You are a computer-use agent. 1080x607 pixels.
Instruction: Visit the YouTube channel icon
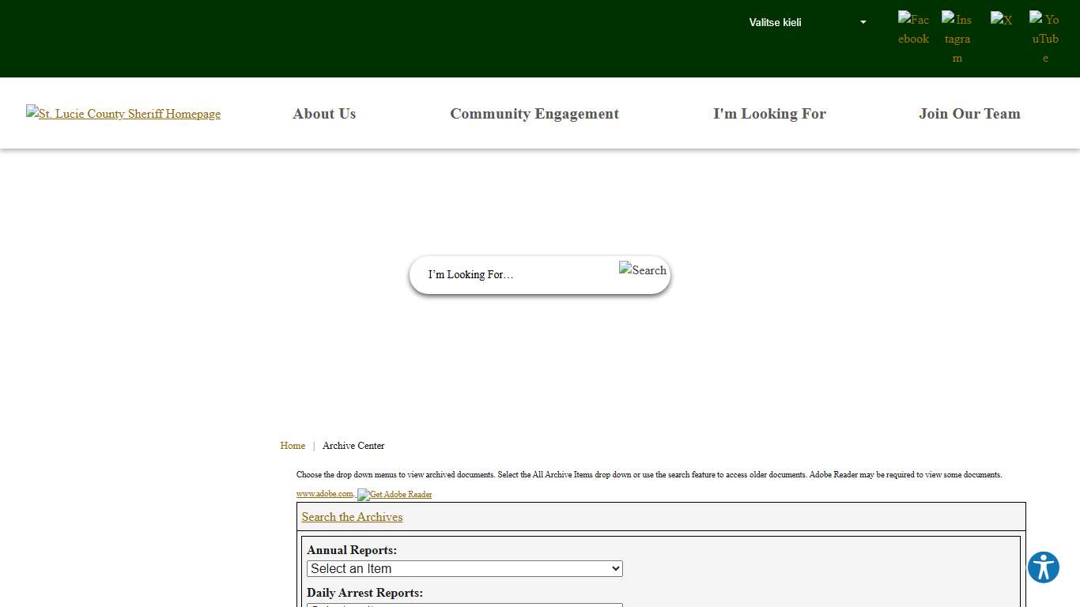[1044, 39]
